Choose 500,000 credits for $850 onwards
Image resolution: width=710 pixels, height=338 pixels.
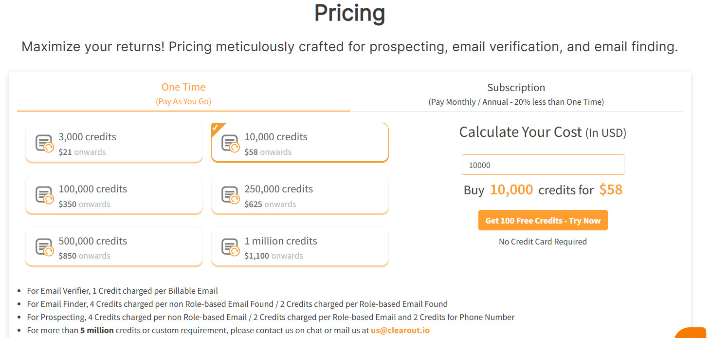pyautogui.click(x=114, y=247)
